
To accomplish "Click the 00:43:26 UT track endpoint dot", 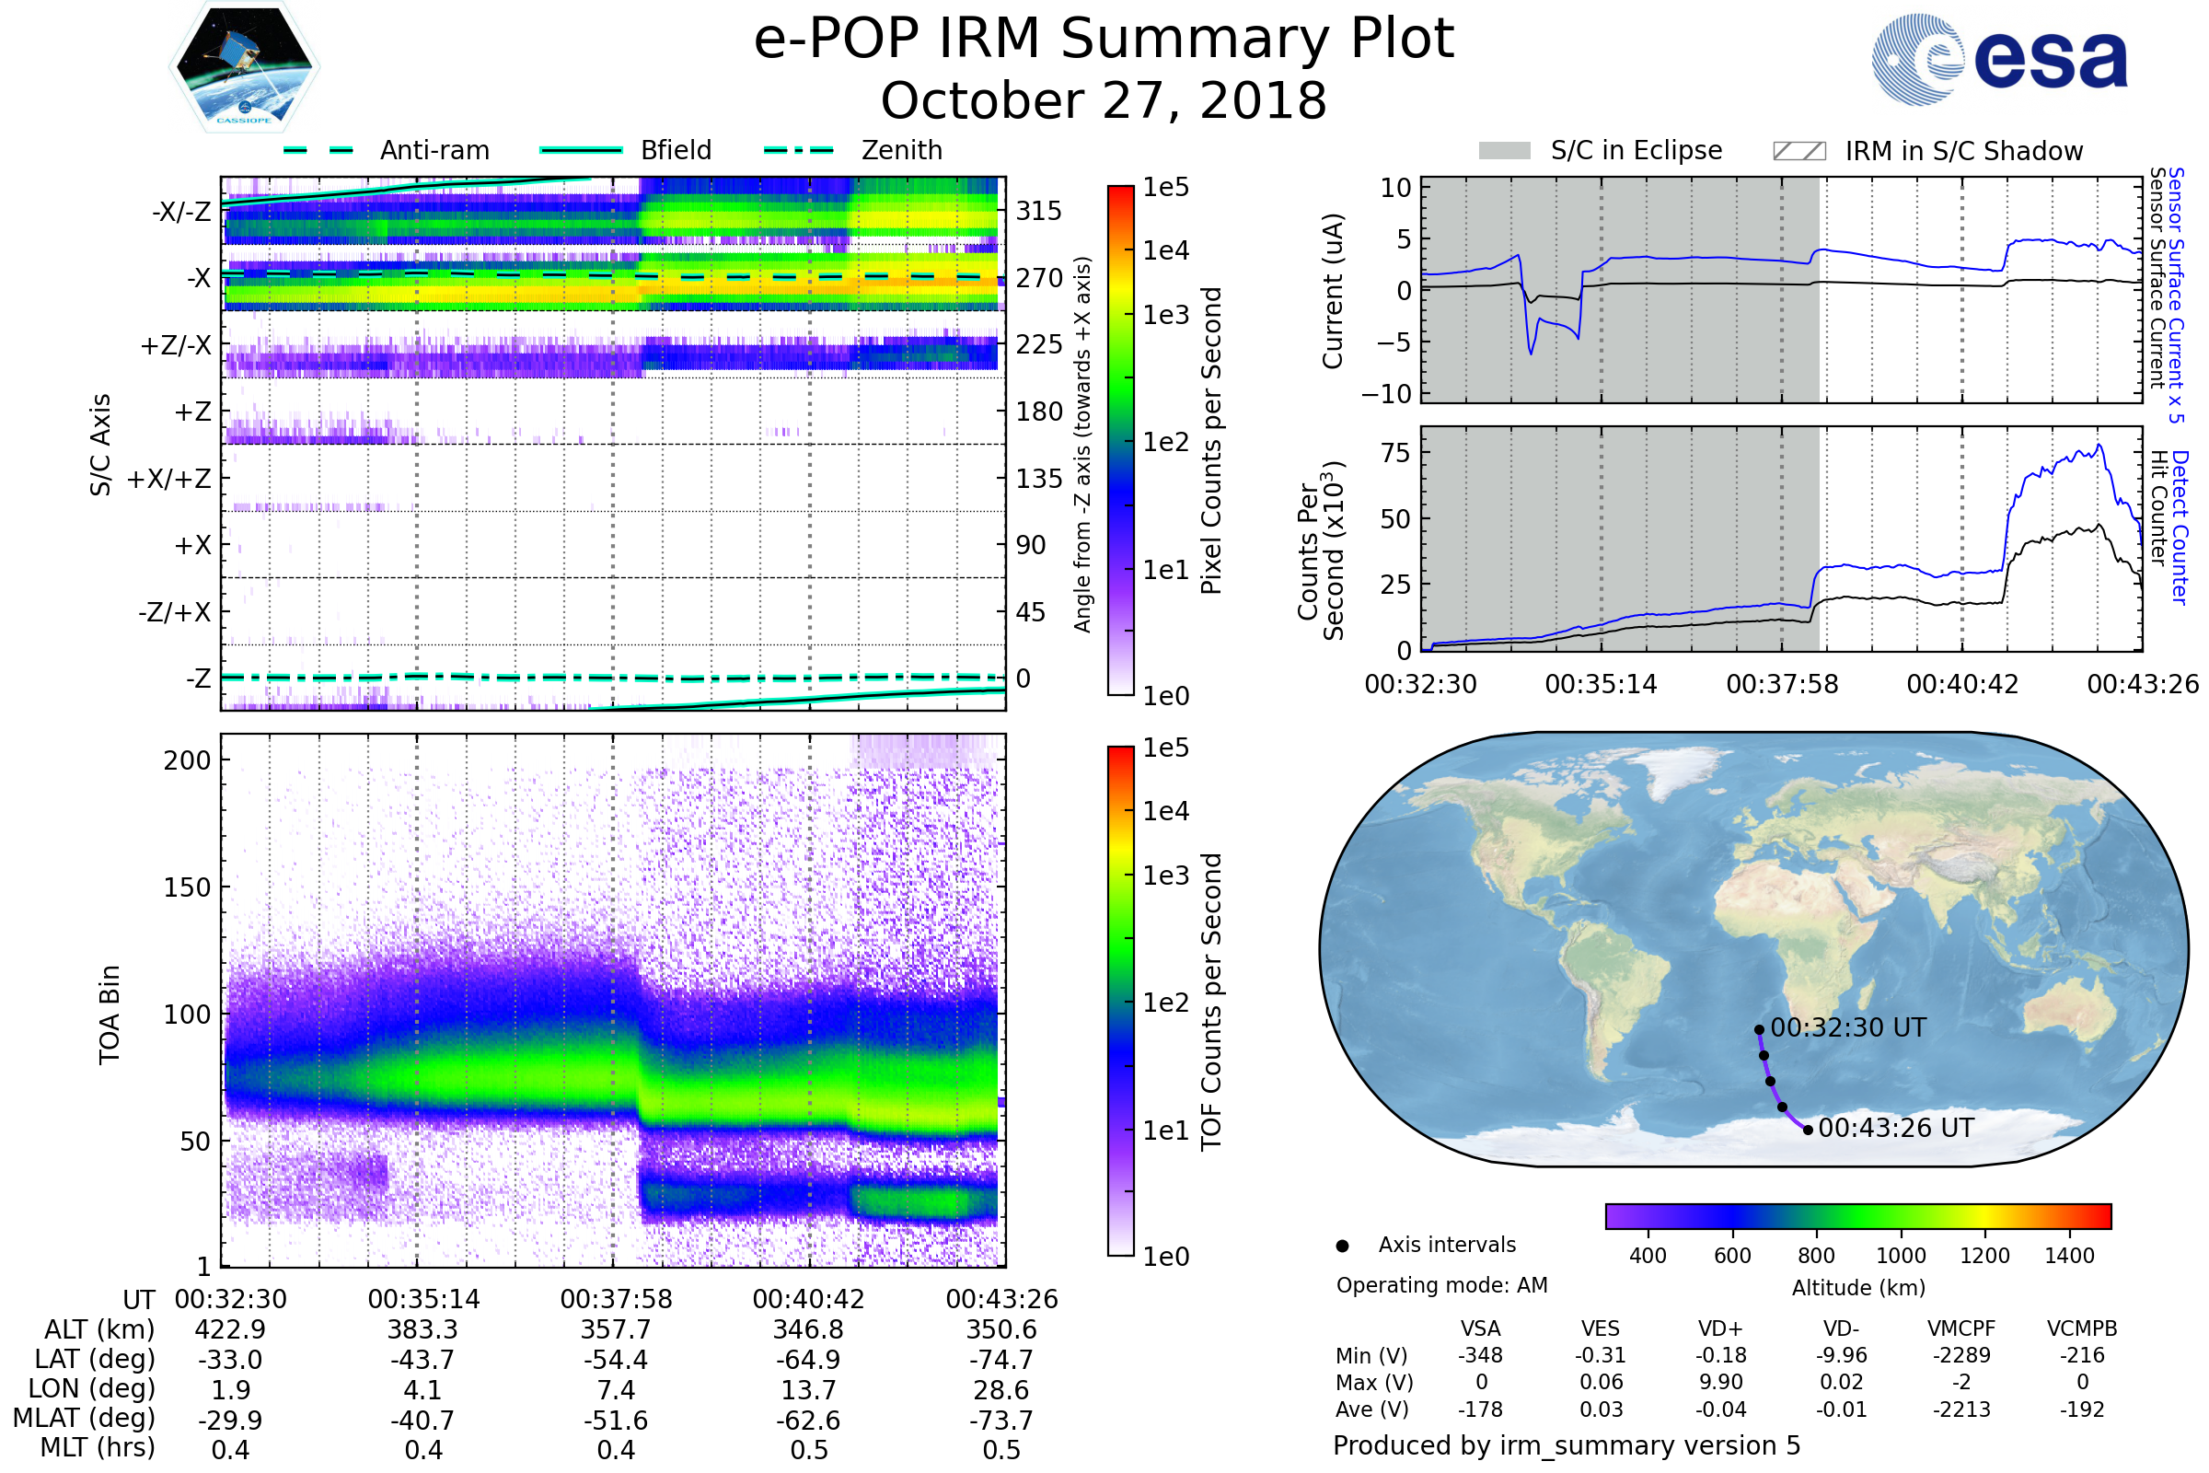I will pyautogui.click(x=1808, y=1131).
